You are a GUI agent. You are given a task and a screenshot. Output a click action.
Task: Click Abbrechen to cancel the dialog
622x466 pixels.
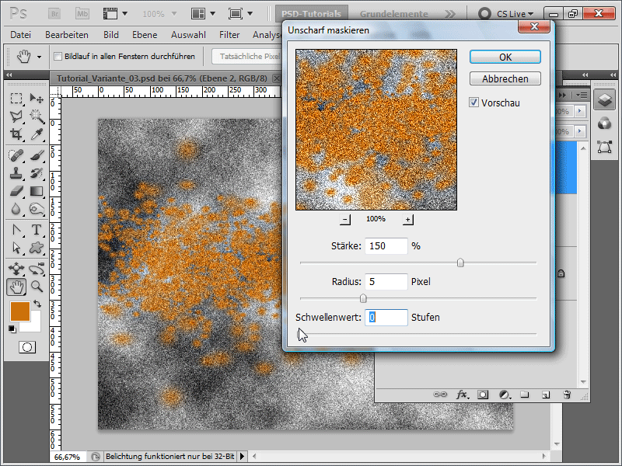[505, 79]
